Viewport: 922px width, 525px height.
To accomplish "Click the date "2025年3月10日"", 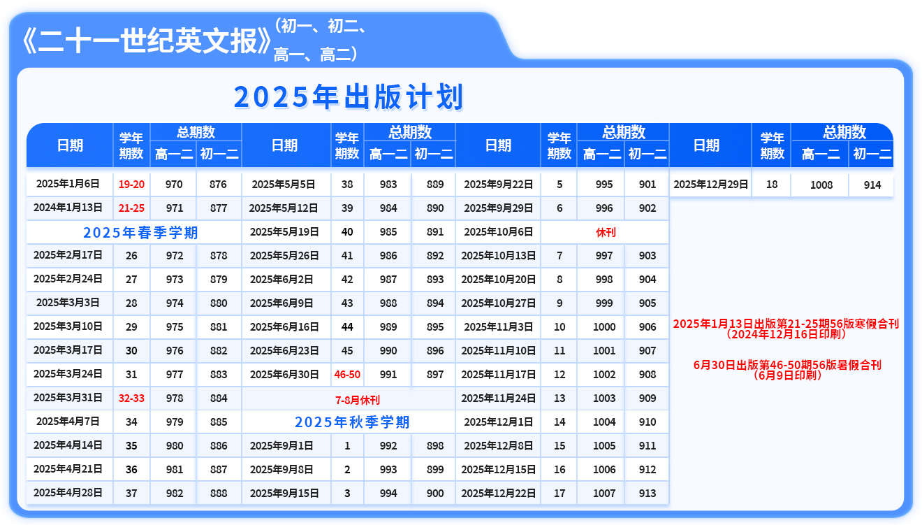I will click(68, 326).
